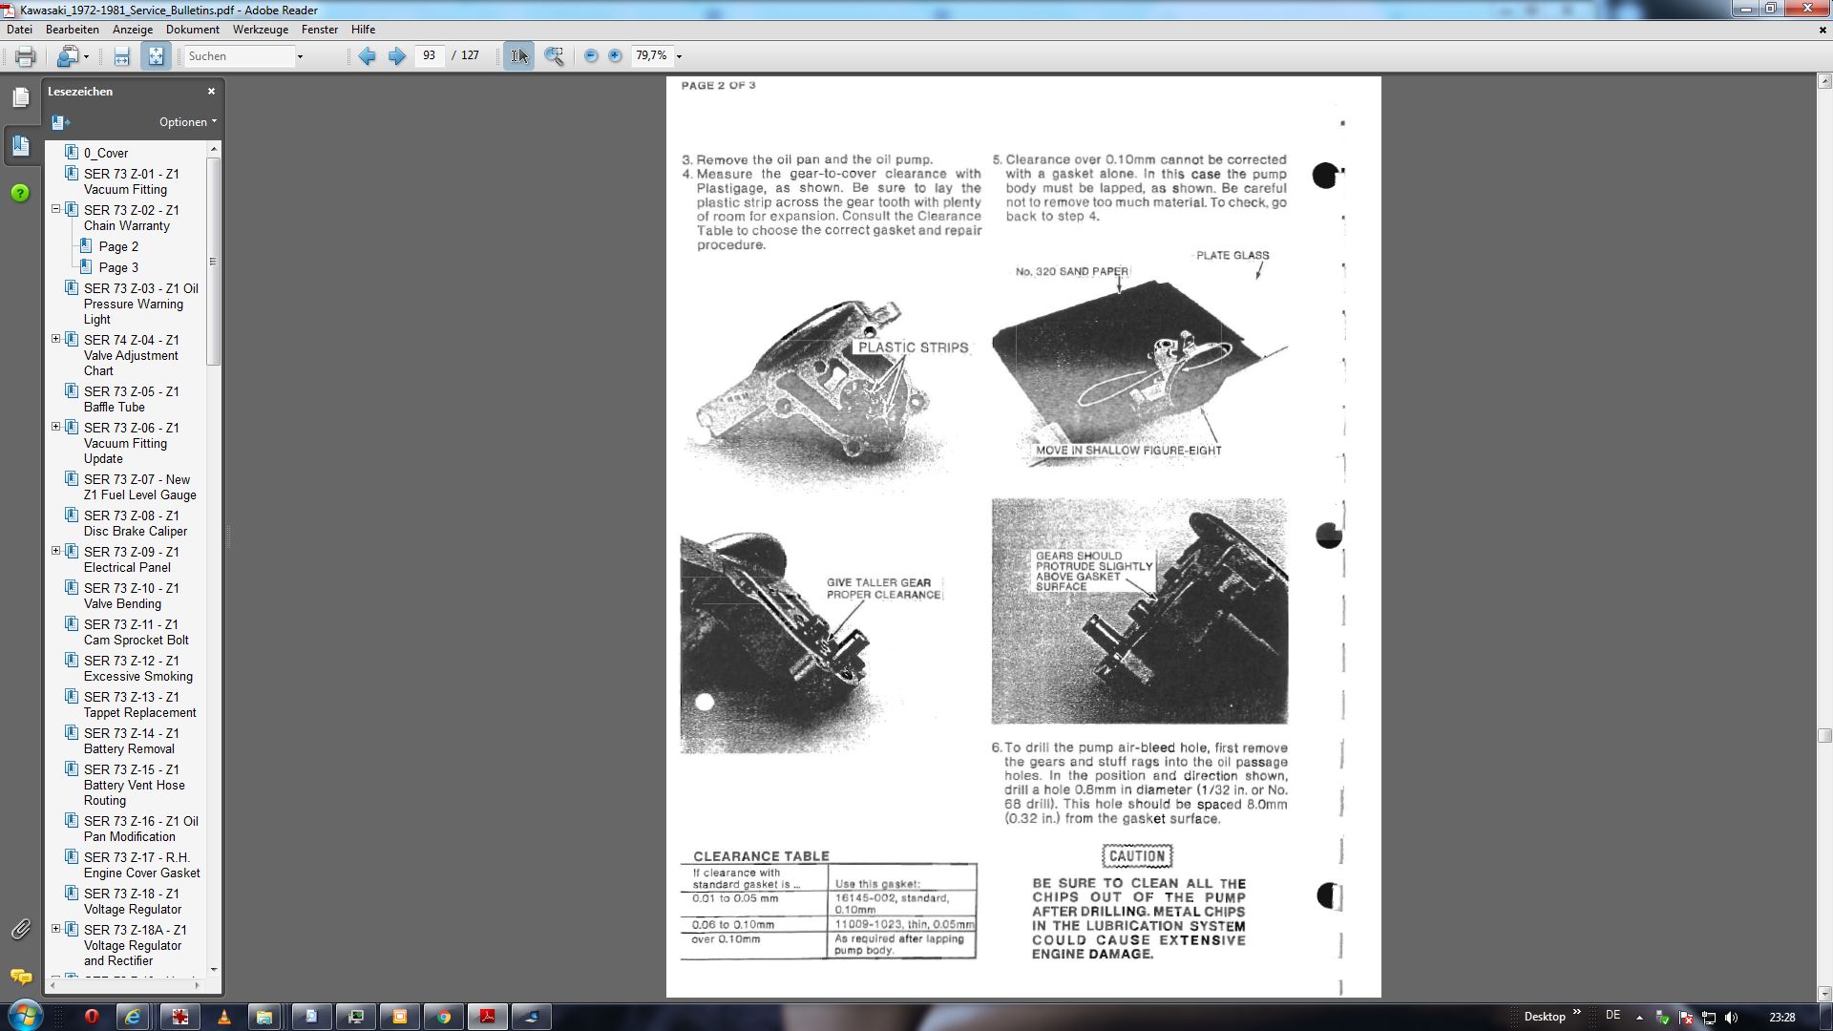Toggle the fit whole page view icon
Image resolution: width=1833 pixels, height=1031 pixels.
156,56
